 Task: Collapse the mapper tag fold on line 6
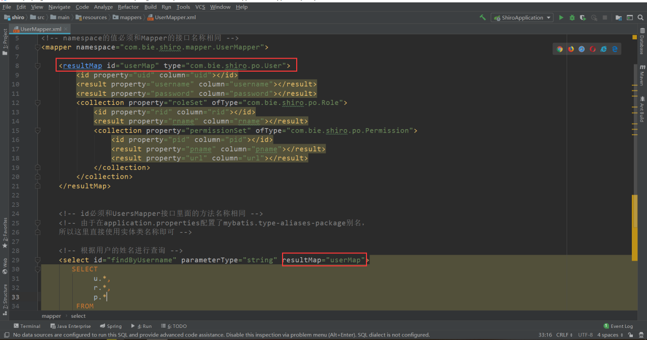[x=38, y=47]
